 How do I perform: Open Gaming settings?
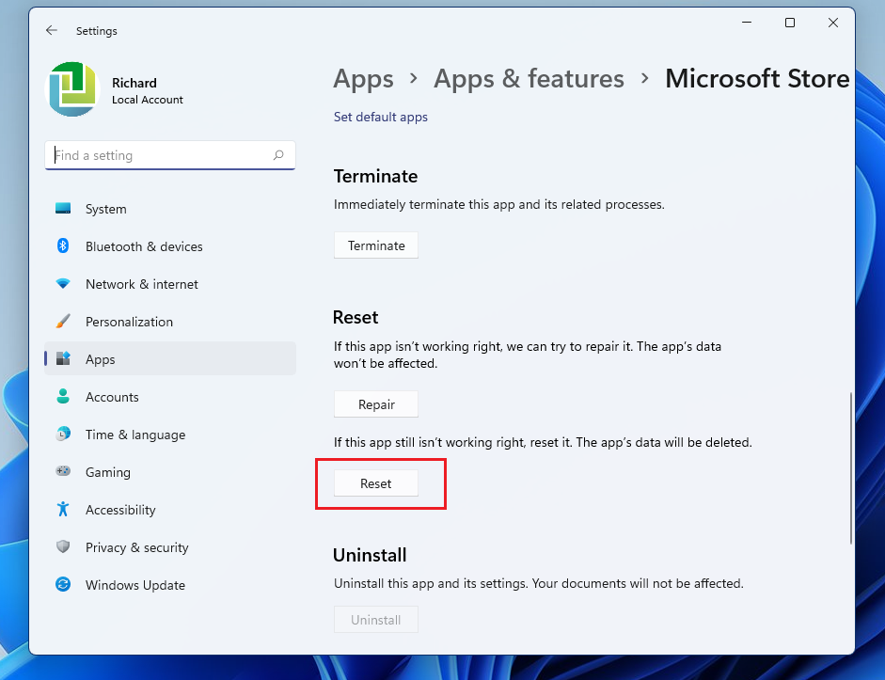109,471
